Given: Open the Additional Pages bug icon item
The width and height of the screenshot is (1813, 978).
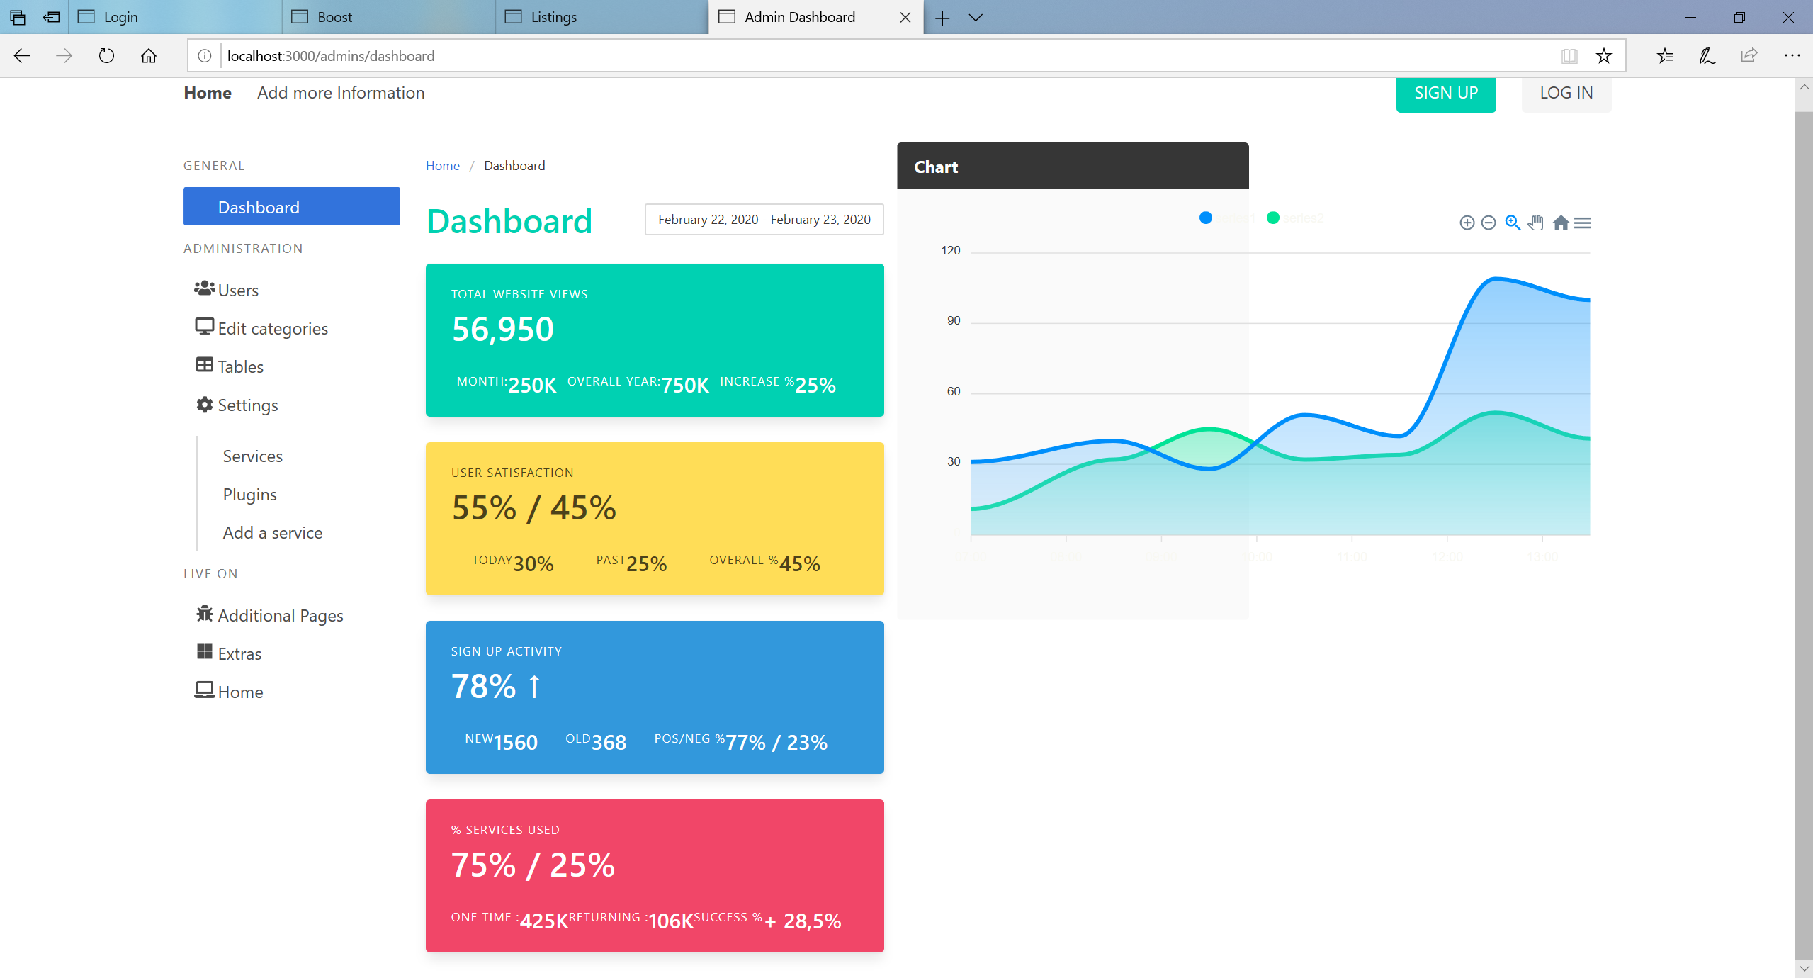Looking at the screenshot, I should pos(205,614).
